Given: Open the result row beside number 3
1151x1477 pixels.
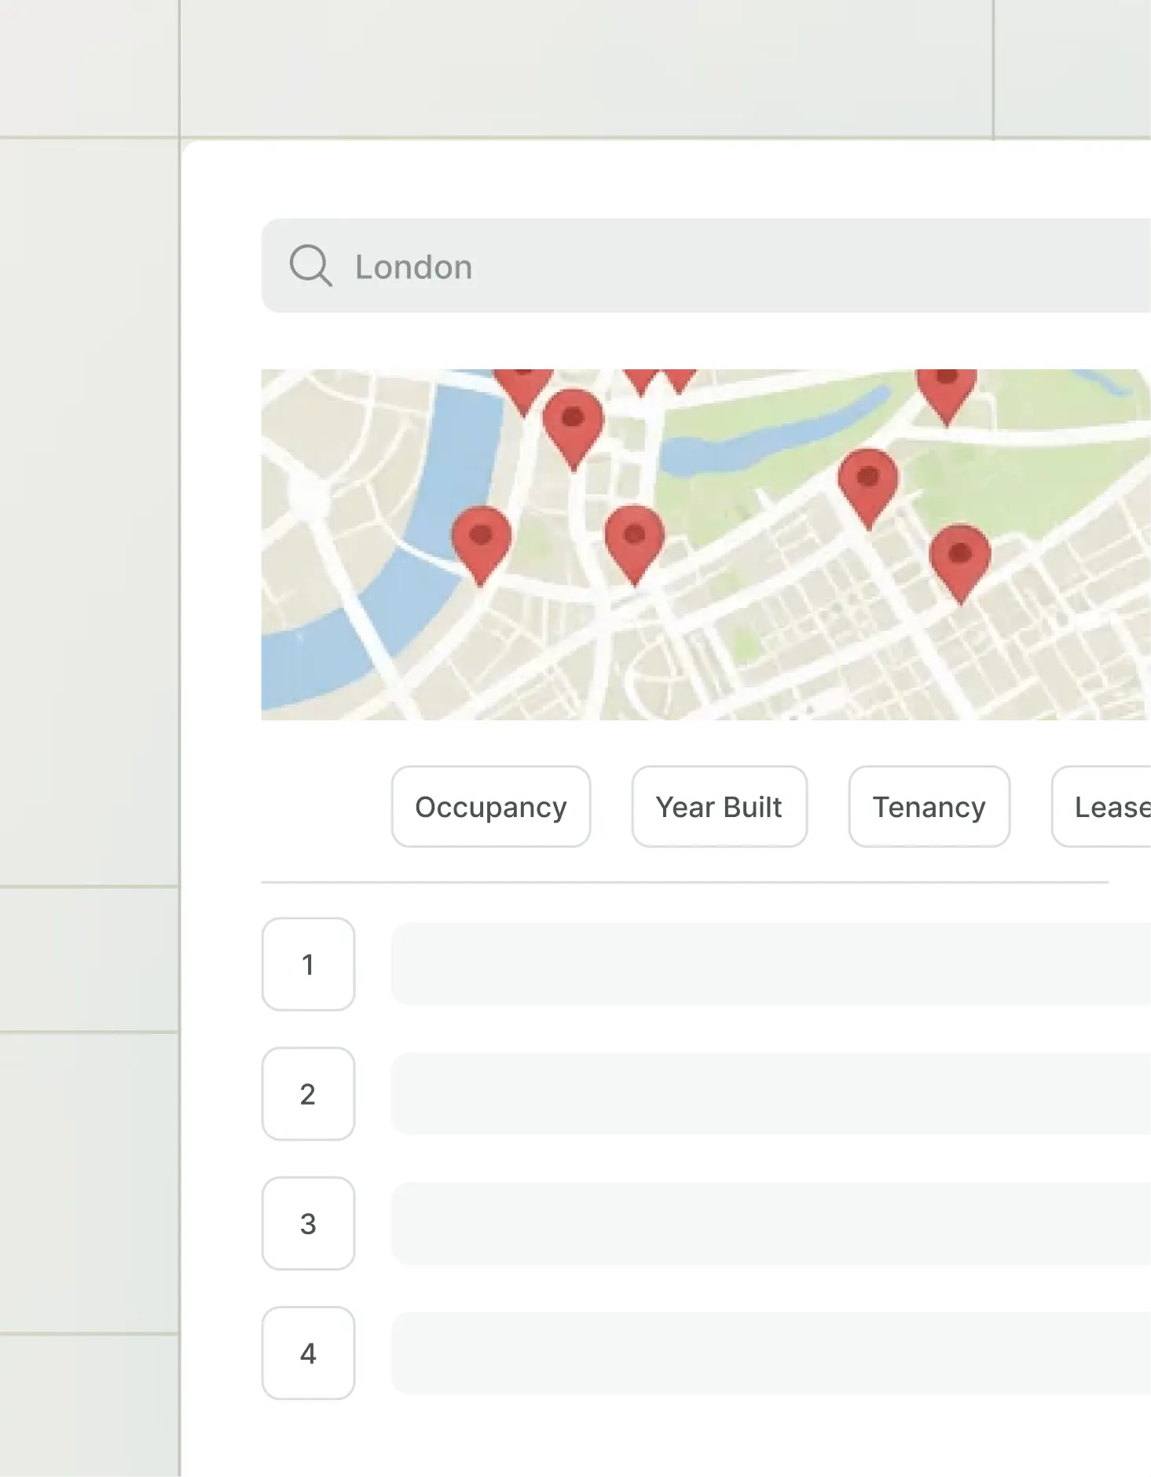Looking at the screenshot, I should pyautogui.click(x=770, y=1223).
